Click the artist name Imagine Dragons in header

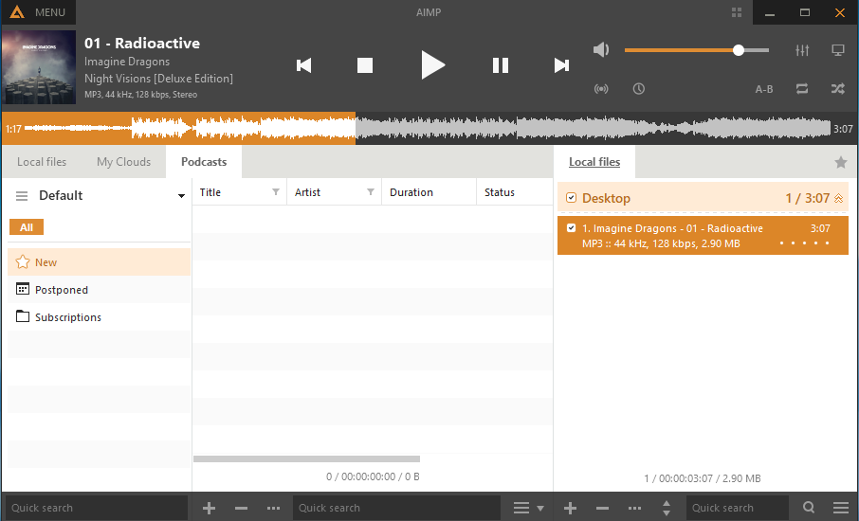[x=127, y=62]
